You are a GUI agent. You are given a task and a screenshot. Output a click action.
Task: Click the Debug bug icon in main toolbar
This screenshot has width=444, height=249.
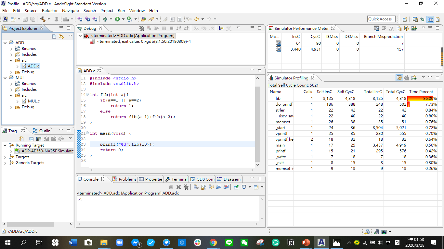105,19
